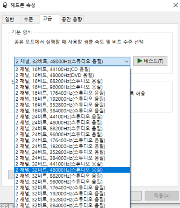Select 2 채널, 16비트, 176400Hz entry
Image resolution: width=180 pixels, height=208 pixels.
(72, 93)
